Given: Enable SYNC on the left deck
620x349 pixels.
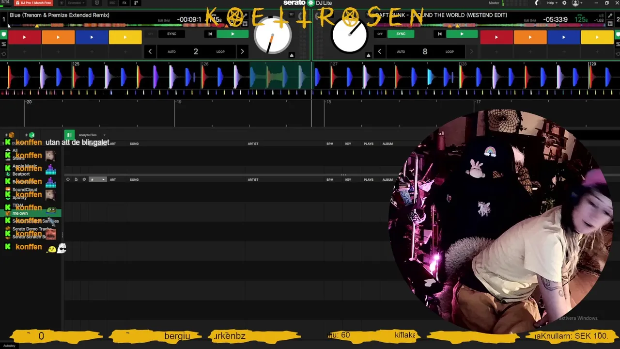Looking at the screenshot, I should pos(171,34).
